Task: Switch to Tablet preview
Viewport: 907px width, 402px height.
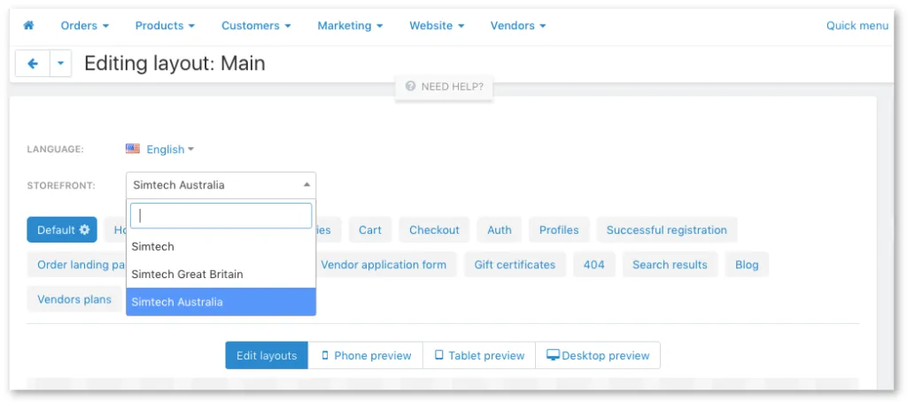Action: click(479, 355)
